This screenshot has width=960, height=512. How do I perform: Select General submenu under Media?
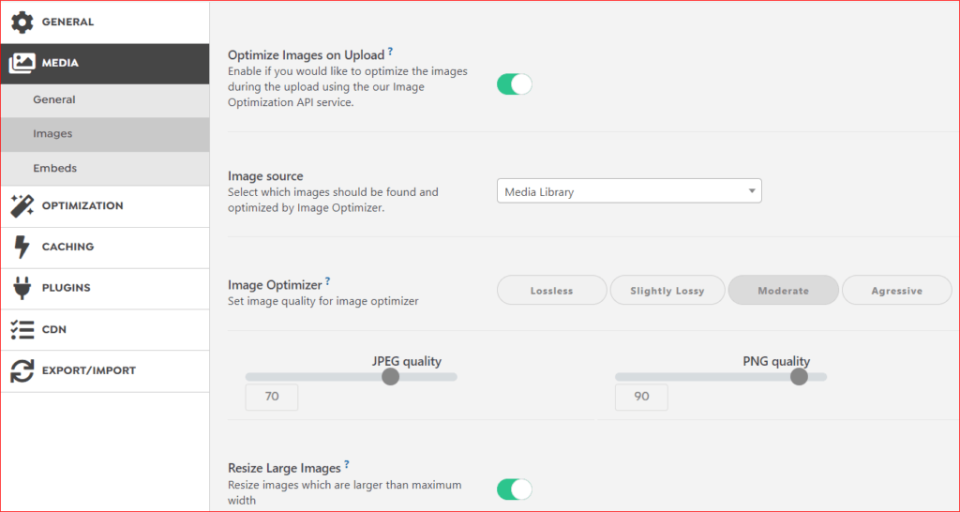(105, 100)
